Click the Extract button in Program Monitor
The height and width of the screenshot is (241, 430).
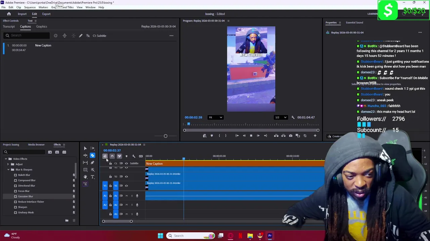[283, 136]
